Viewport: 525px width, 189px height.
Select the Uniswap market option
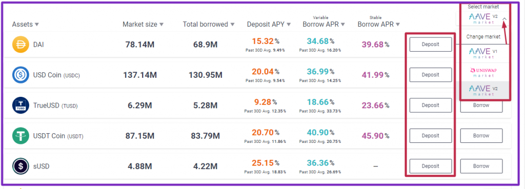(483, 72)
